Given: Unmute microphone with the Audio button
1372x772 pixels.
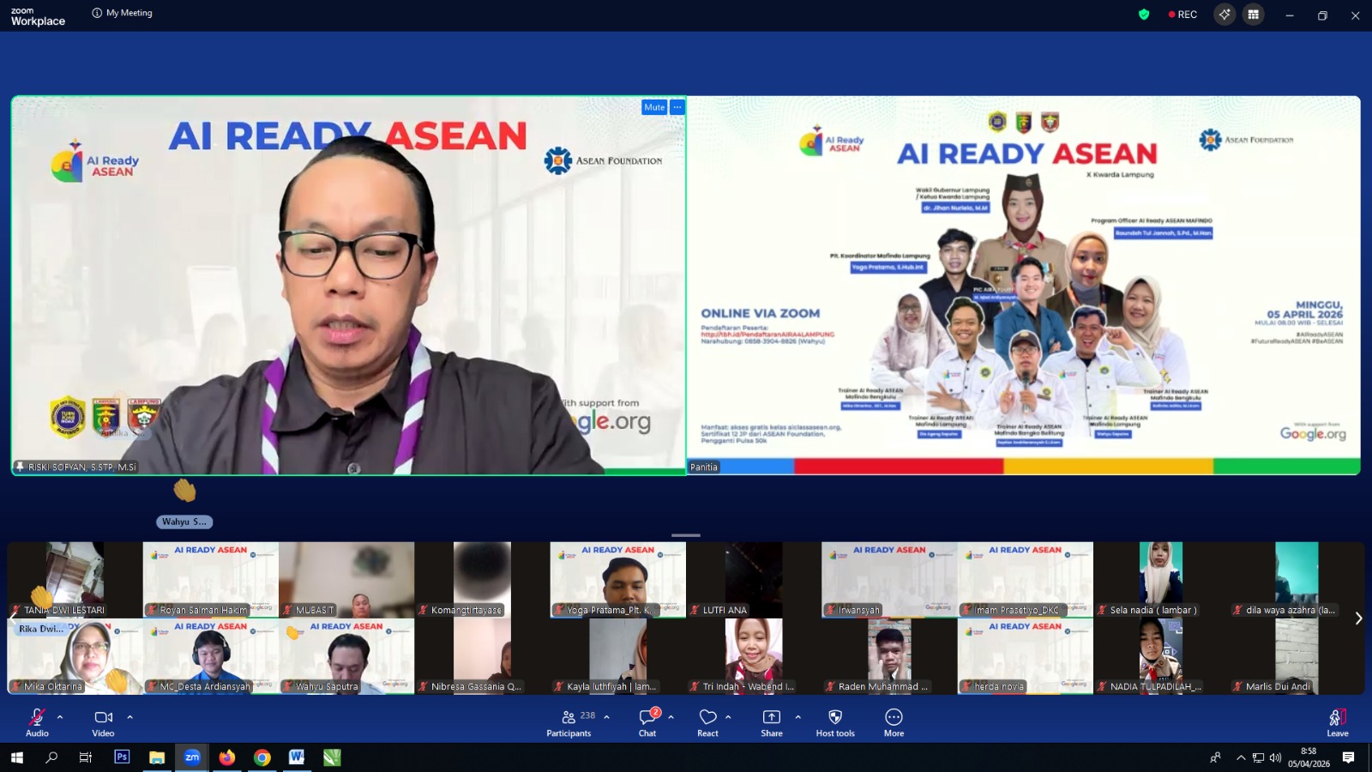Looking at the screenshot, I should (37, 721).
